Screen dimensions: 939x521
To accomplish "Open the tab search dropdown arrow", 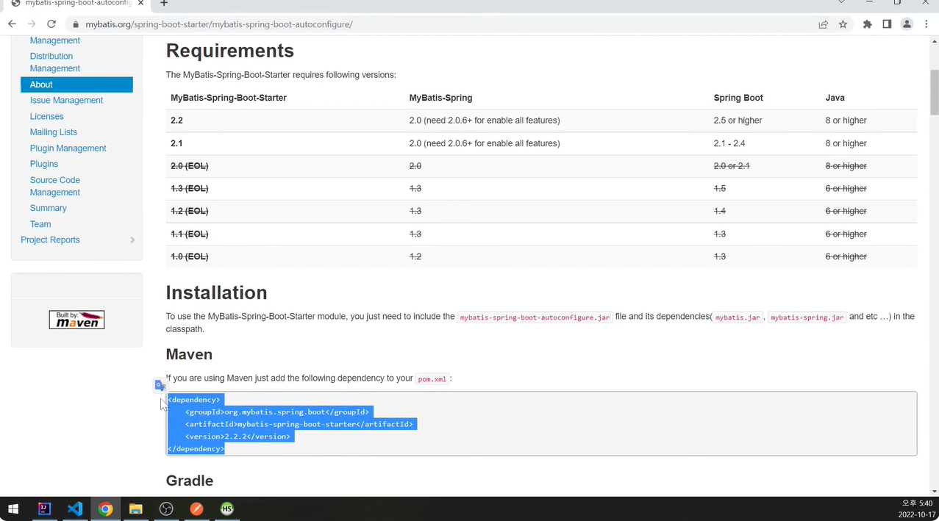I will 841,3.
